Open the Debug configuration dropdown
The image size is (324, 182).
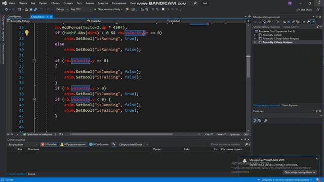click(62, 9)
